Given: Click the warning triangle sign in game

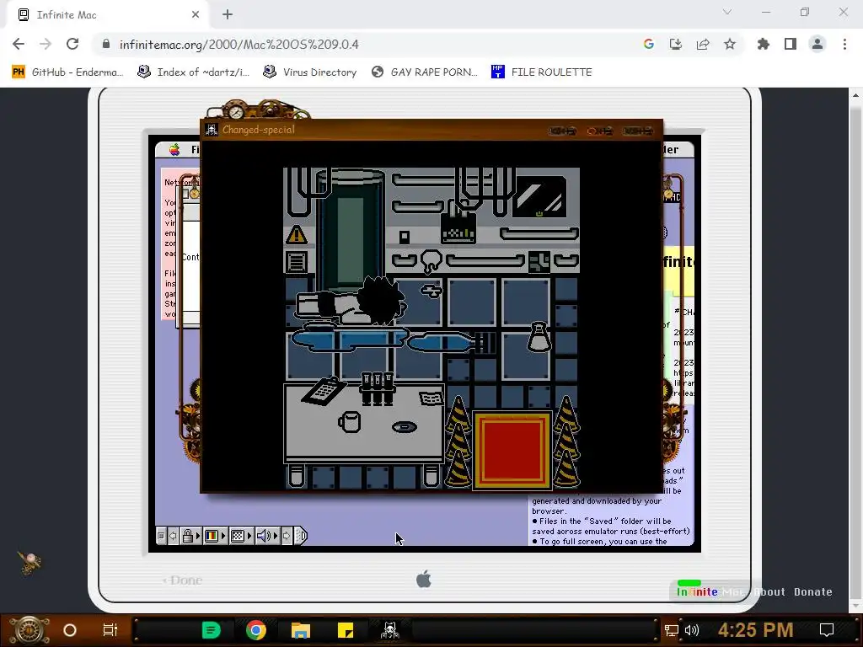Looking at the screenshot, I should click(x=297, y=234).
